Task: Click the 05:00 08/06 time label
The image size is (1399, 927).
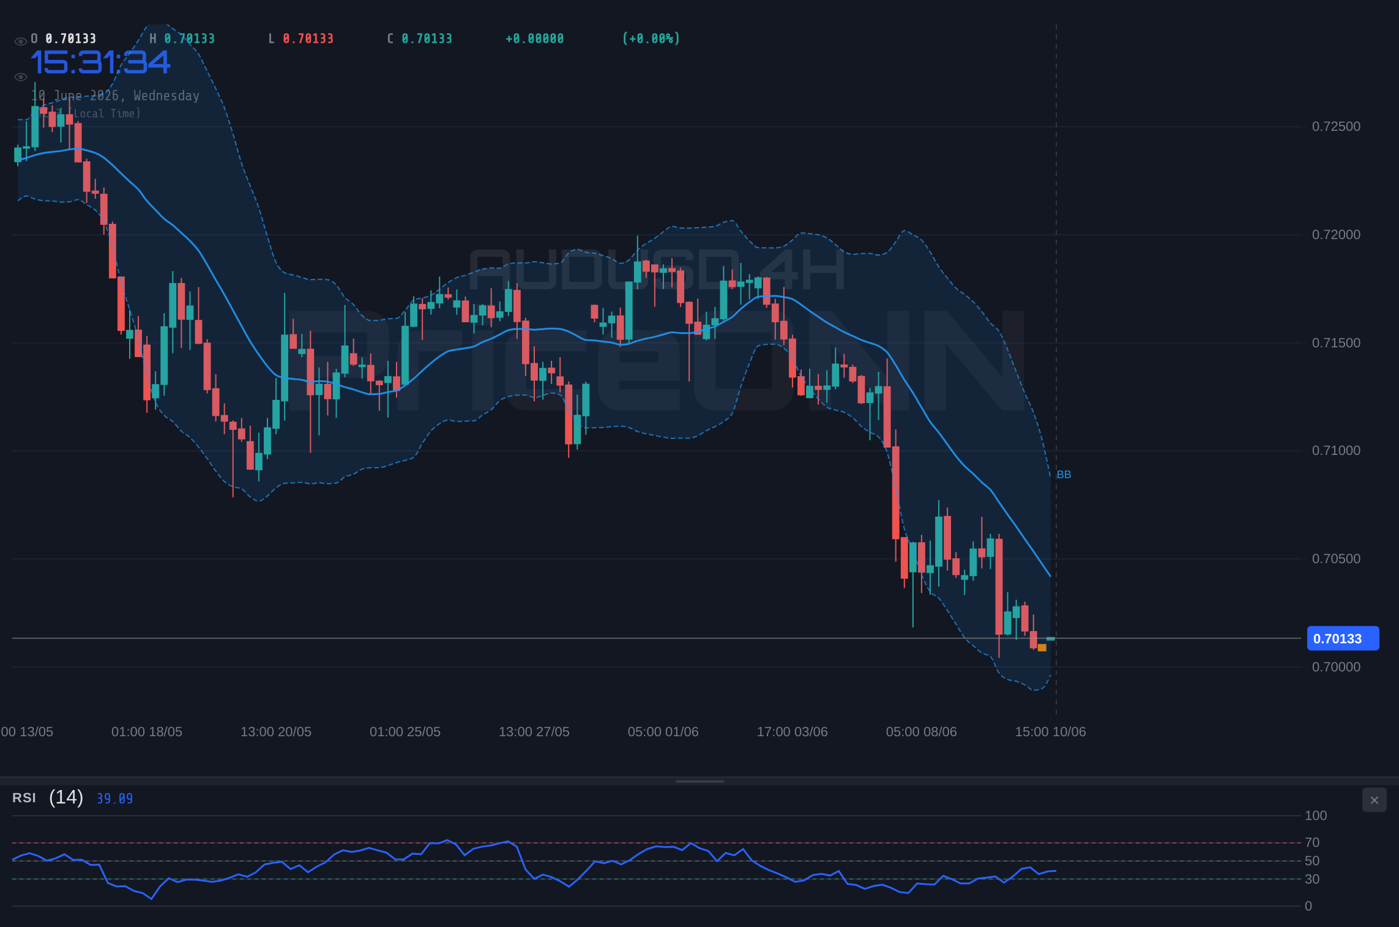Action: point(922,732)
